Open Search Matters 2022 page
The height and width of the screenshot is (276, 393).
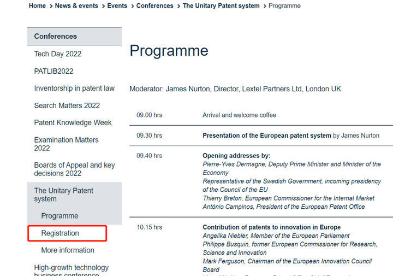tap(67, 105)
